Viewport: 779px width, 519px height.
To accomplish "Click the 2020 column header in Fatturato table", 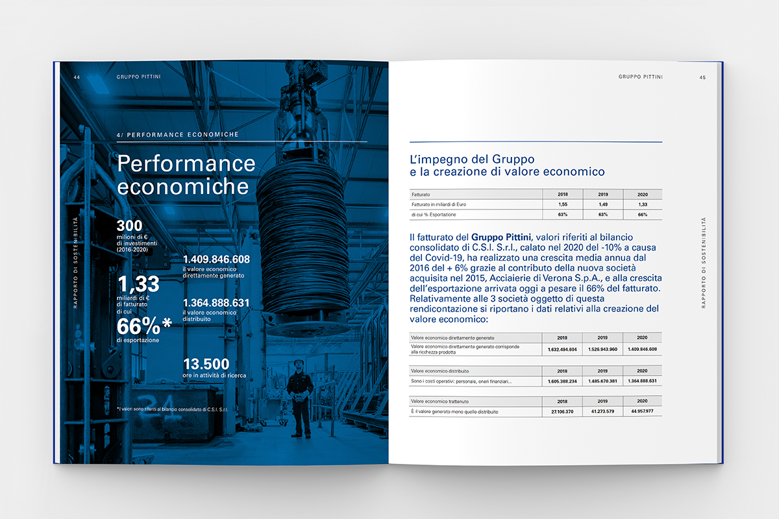I will tap(643, 194).
